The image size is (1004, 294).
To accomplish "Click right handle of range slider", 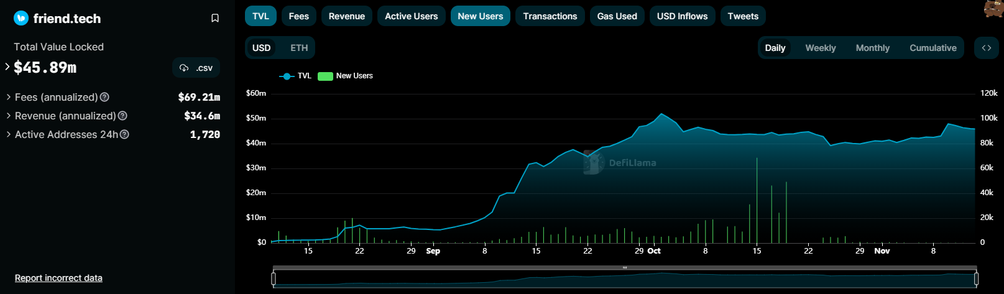I will [976, 278].
